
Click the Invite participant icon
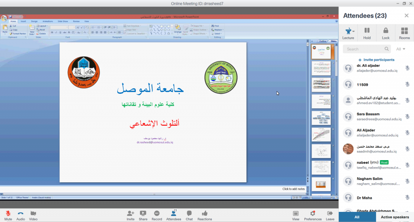coord(131,214)
